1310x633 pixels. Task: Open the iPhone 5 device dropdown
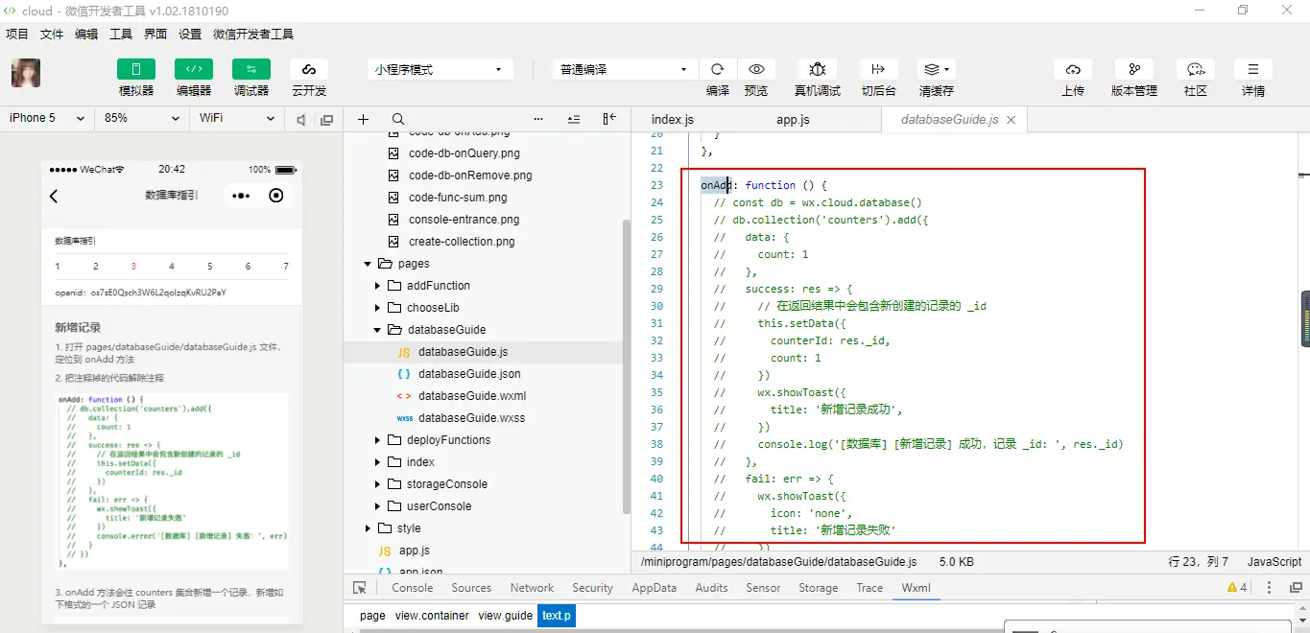point(46,118)
